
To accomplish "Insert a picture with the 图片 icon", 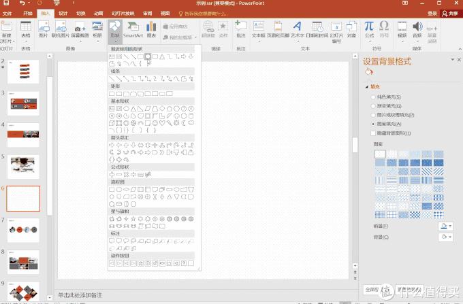I will point(44,30).
